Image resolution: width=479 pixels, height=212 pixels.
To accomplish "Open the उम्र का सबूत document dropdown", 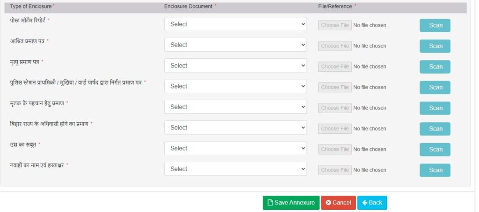I will click(x=235, y=148).
